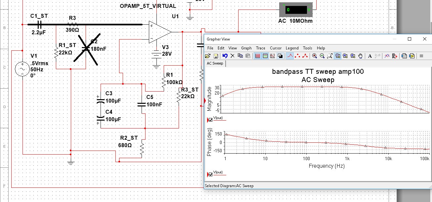
Task: Click the 'OPAMP_5T_VIRTUAL' label
Action: [148, 6]
